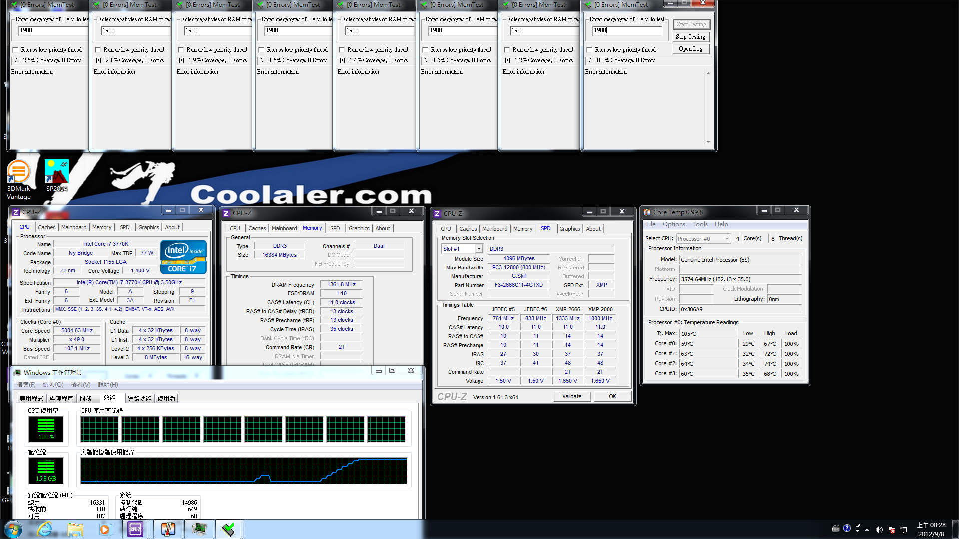
Task: Click the About tab in CPU-Z SPD window
Action: (x=593, y=229)
